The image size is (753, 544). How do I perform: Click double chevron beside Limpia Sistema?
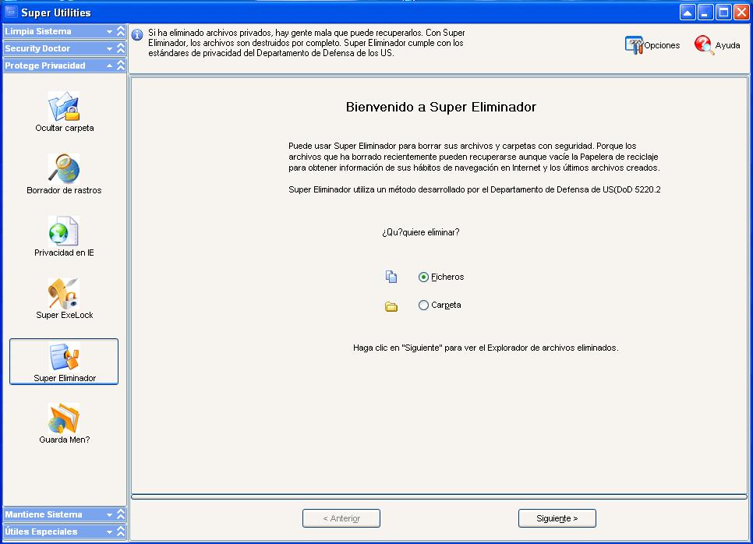tap(121, 31)
